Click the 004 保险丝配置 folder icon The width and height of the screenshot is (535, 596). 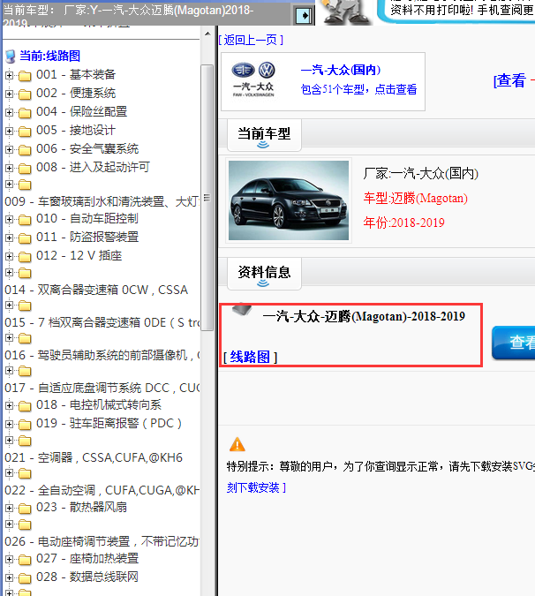[25, 112]
